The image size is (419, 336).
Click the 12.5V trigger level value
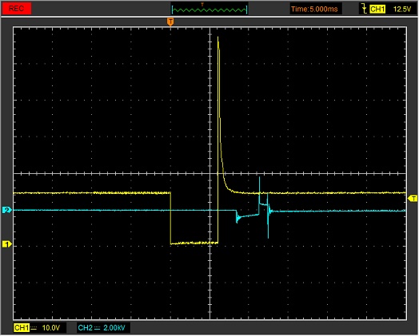tap(402, 9)
